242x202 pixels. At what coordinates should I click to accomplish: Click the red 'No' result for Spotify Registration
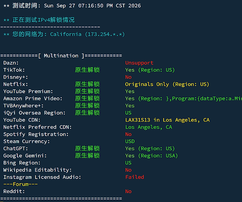click(128, 134)
